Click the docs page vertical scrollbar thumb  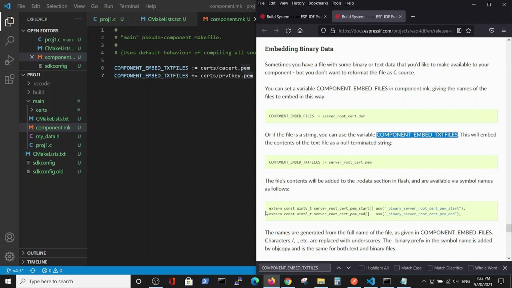pos(509,228)
